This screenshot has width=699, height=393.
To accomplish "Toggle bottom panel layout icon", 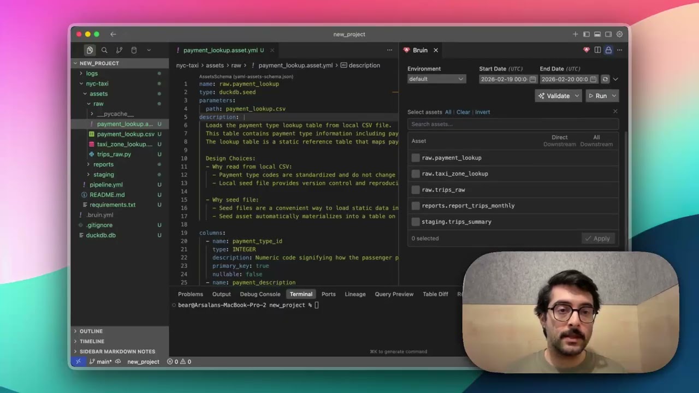I will pyautogui.click(x=597, y=34).
